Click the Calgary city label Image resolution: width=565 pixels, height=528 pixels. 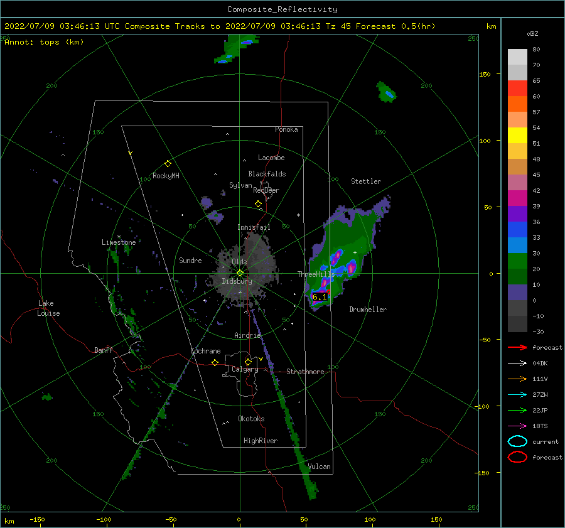click(x=245, y=369)
